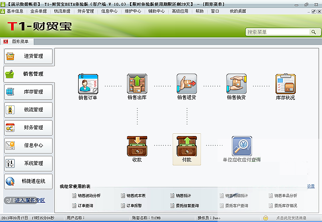Select 畅捷通在线 in the sidebar
322x222 pixels.
click(x=29, y=182)
